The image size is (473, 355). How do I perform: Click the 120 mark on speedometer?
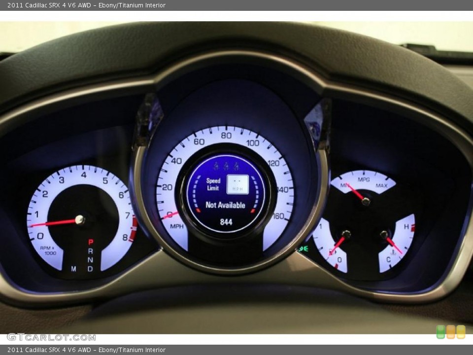pyautogui.click(x=273, y=163)
